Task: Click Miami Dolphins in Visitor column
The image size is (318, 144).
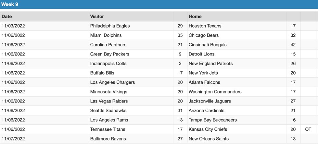Action: [106, 35]
